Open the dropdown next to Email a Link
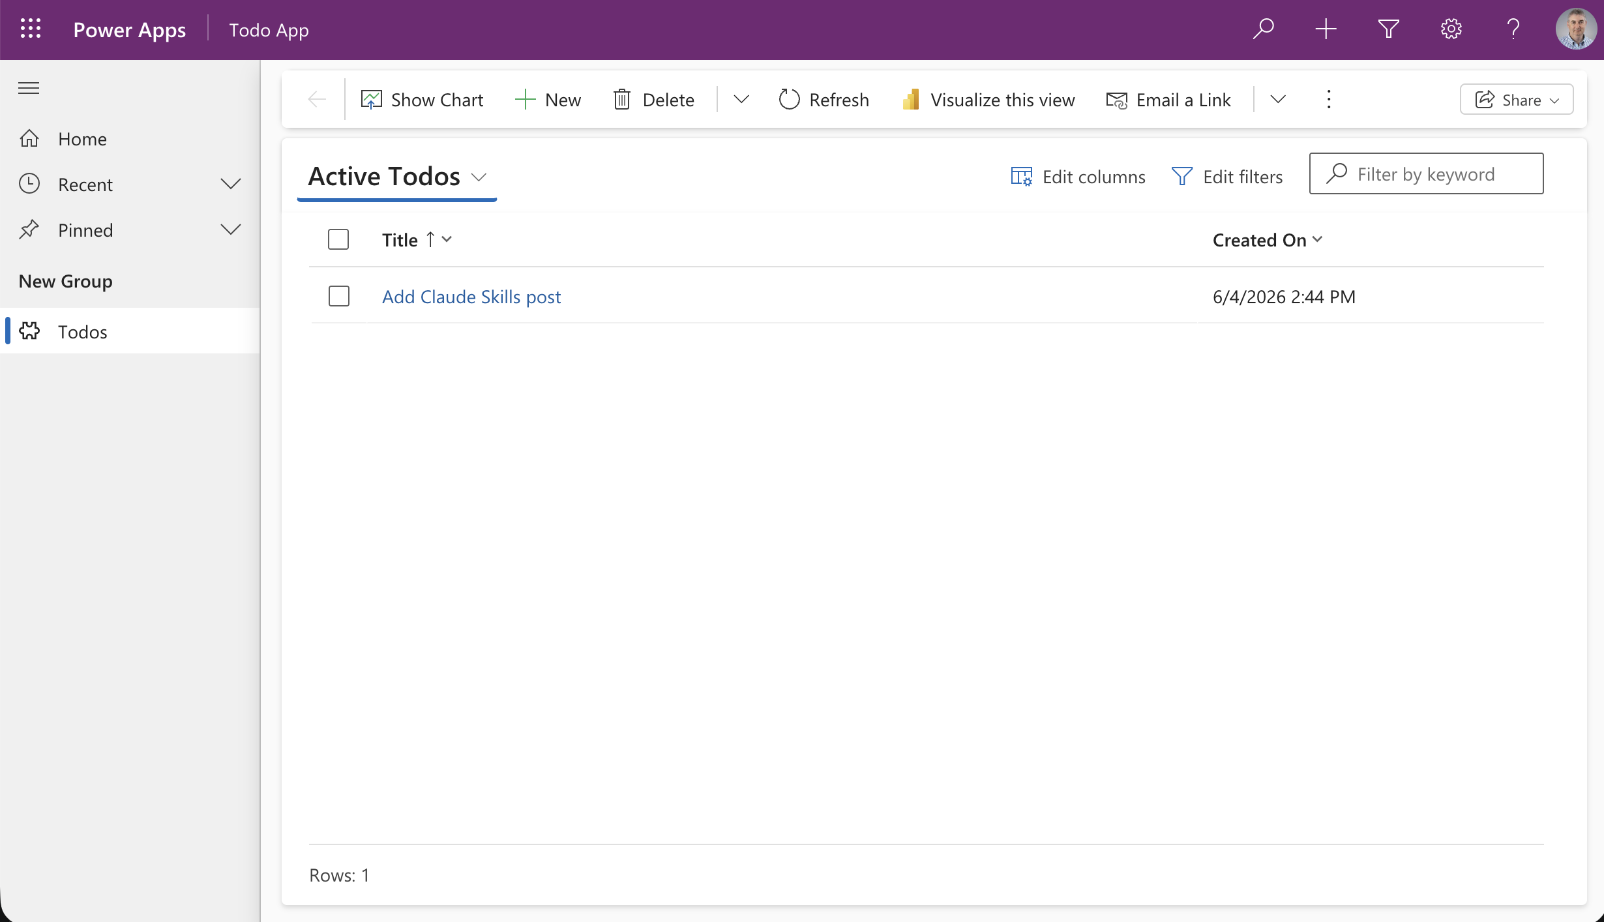The height and width of the screenshot is (922, 1604). click(1278, 100)
